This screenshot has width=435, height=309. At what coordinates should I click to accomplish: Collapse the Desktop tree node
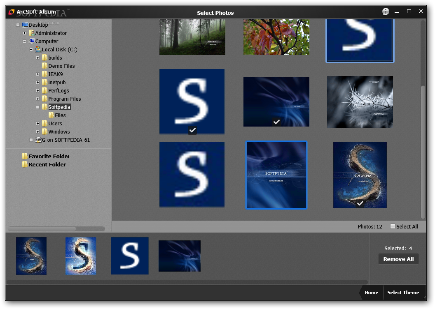[x=18, y=25]
